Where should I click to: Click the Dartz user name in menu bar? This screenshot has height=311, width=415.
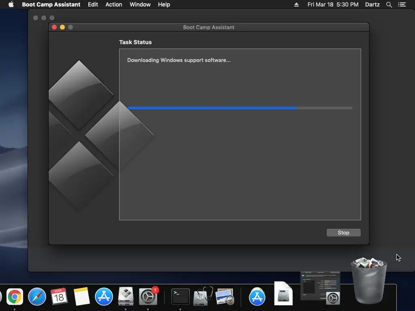[x=372, y=4]
